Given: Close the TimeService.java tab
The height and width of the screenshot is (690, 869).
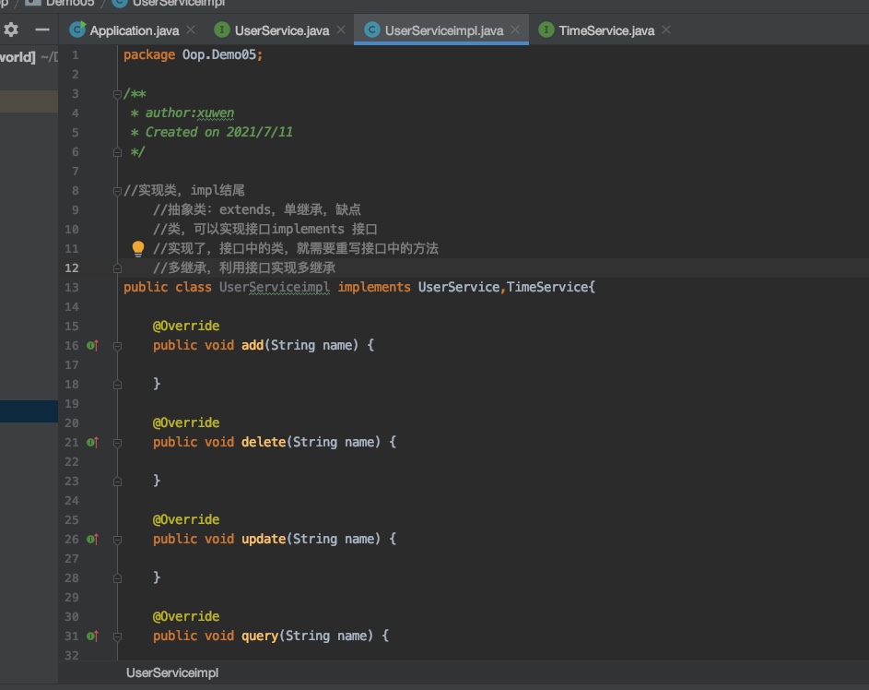Looking at the screenshot, I should [666, 30].
